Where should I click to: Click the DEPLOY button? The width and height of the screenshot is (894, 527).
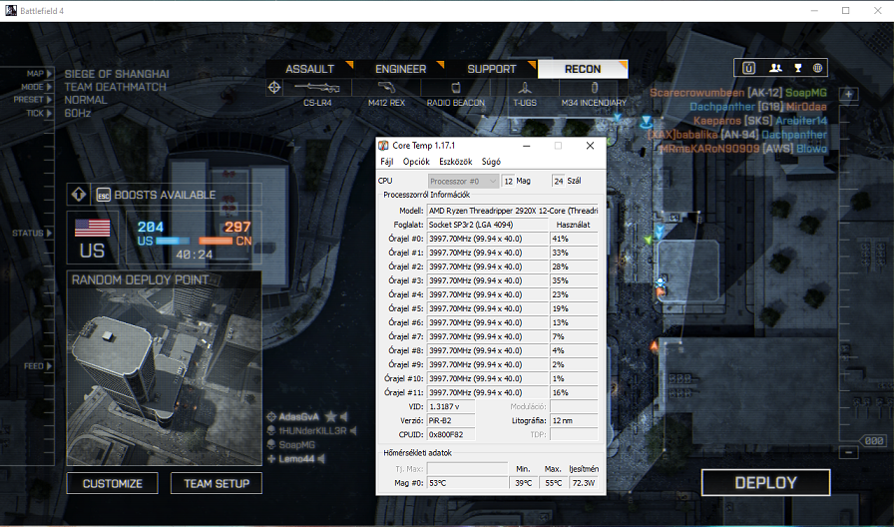point(765,483)
